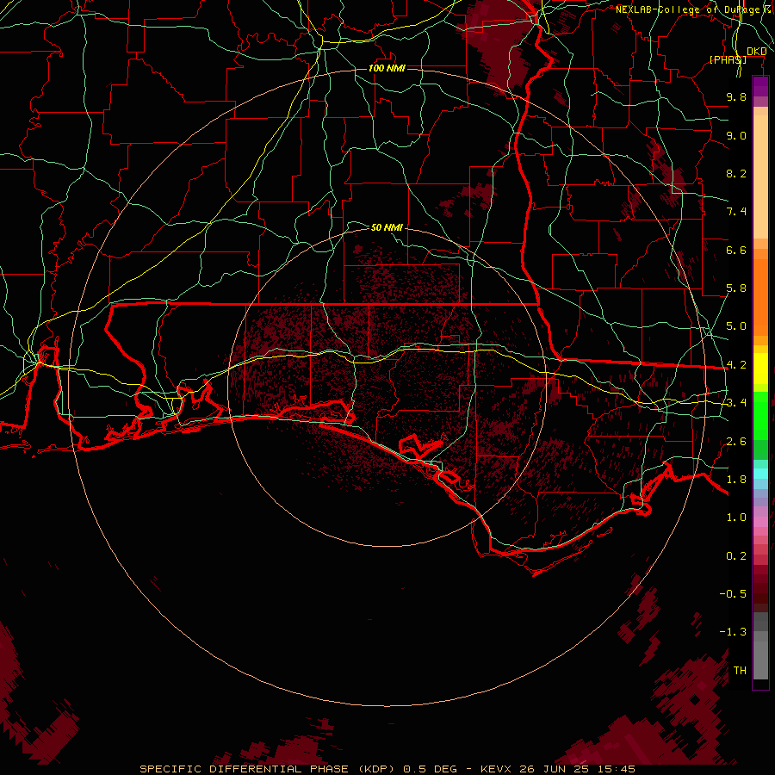The image size is (775, 775).
Task: Click the 3.4 value on the color scale
Action: coord(736,403)
